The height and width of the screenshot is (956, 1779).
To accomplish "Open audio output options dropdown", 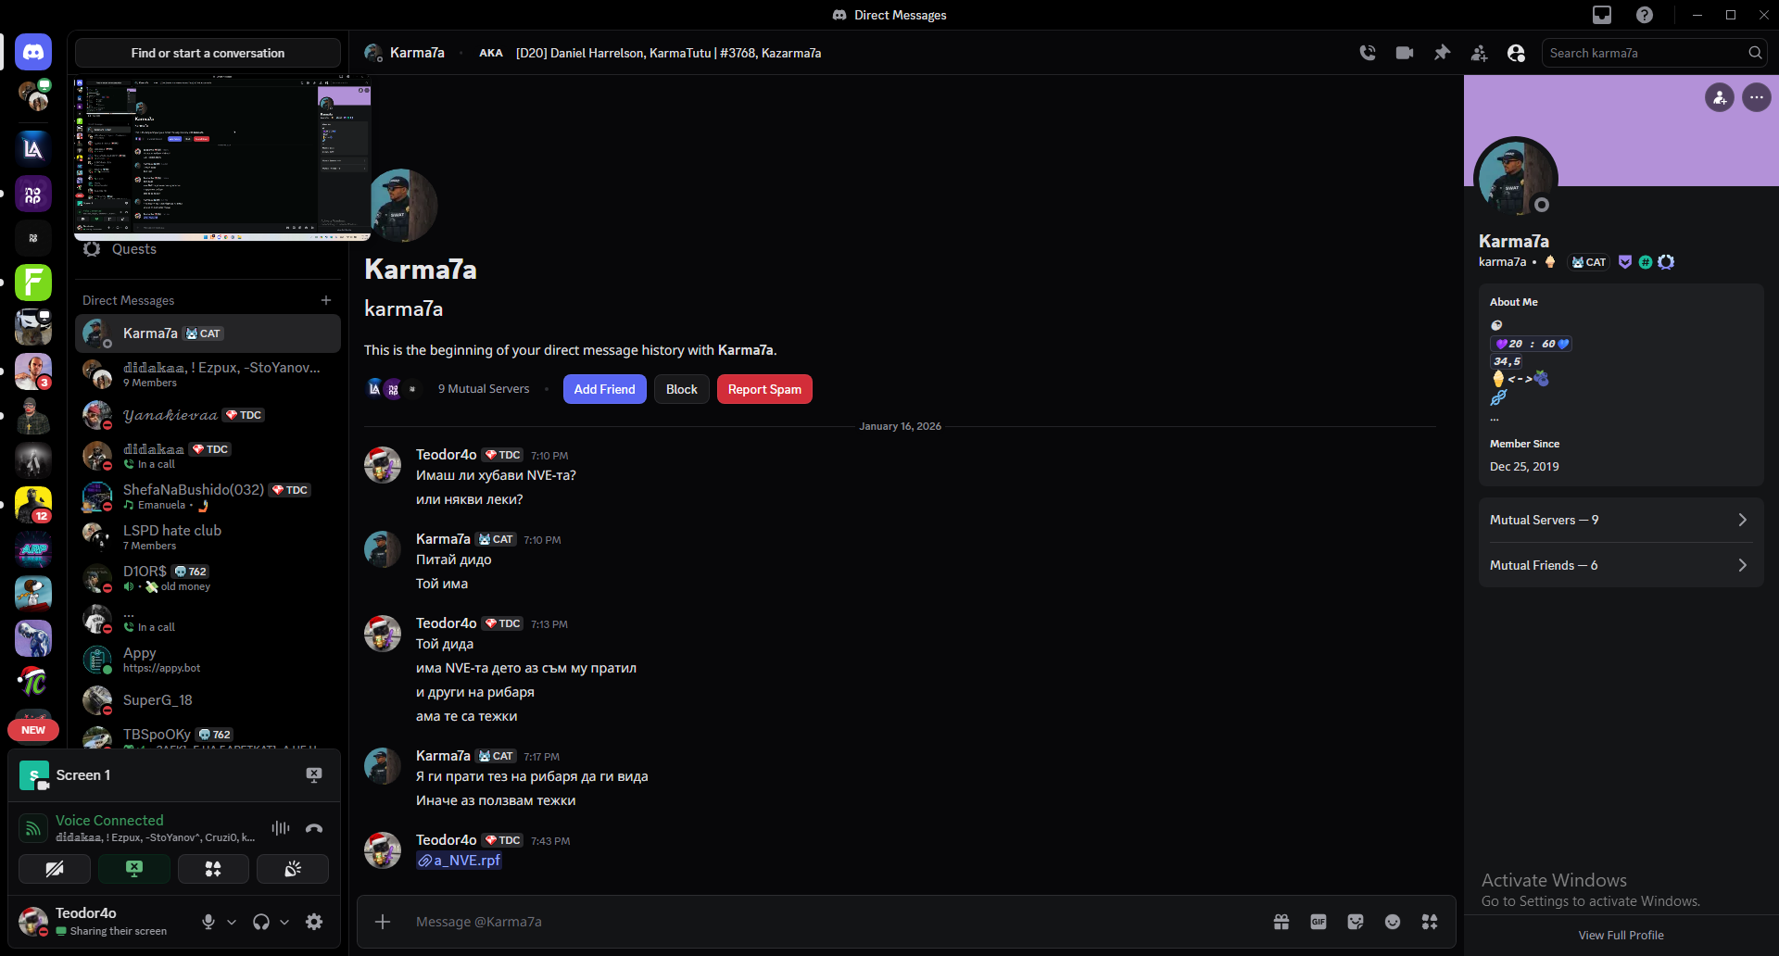I will pyautogui.click(x=284, y=922).
